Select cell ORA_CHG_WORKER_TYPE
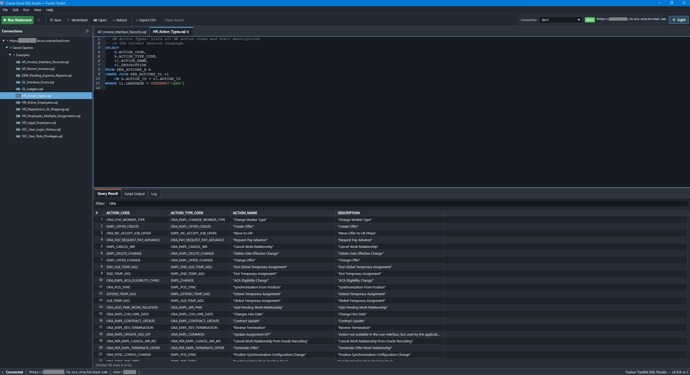This screenshot has width=690, height=375. click(136, 220)
